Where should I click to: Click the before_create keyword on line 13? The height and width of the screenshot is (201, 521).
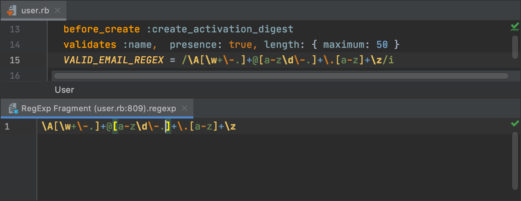pos(101,29)
